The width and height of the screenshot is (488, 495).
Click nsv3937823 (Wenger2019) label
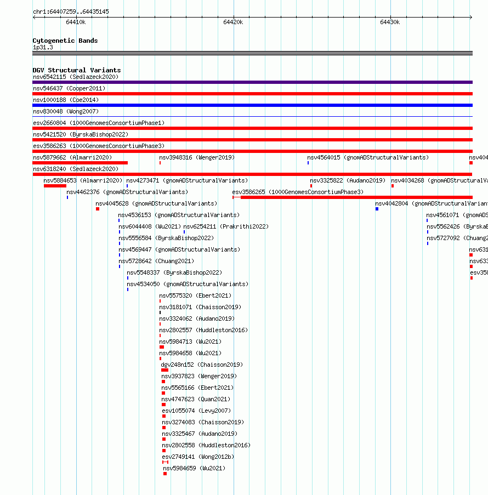coord(199,376)
